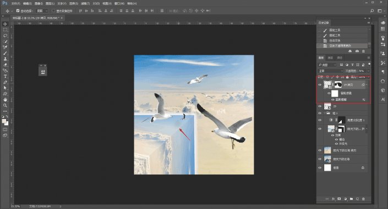Switch to the 通道 channels tab
Viewport: 388px width, 209px height.
[330, 58]
